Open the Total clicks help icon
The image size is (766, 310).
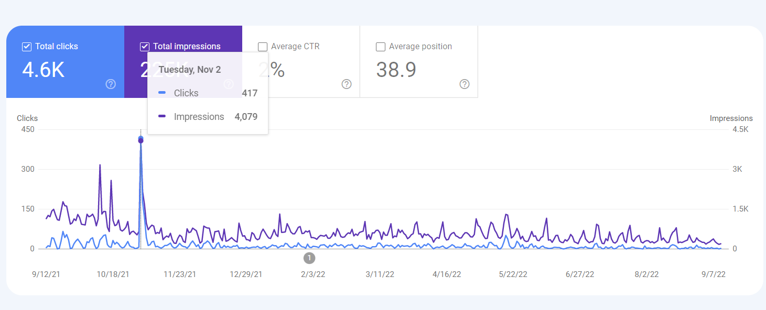tap(110, 84)
